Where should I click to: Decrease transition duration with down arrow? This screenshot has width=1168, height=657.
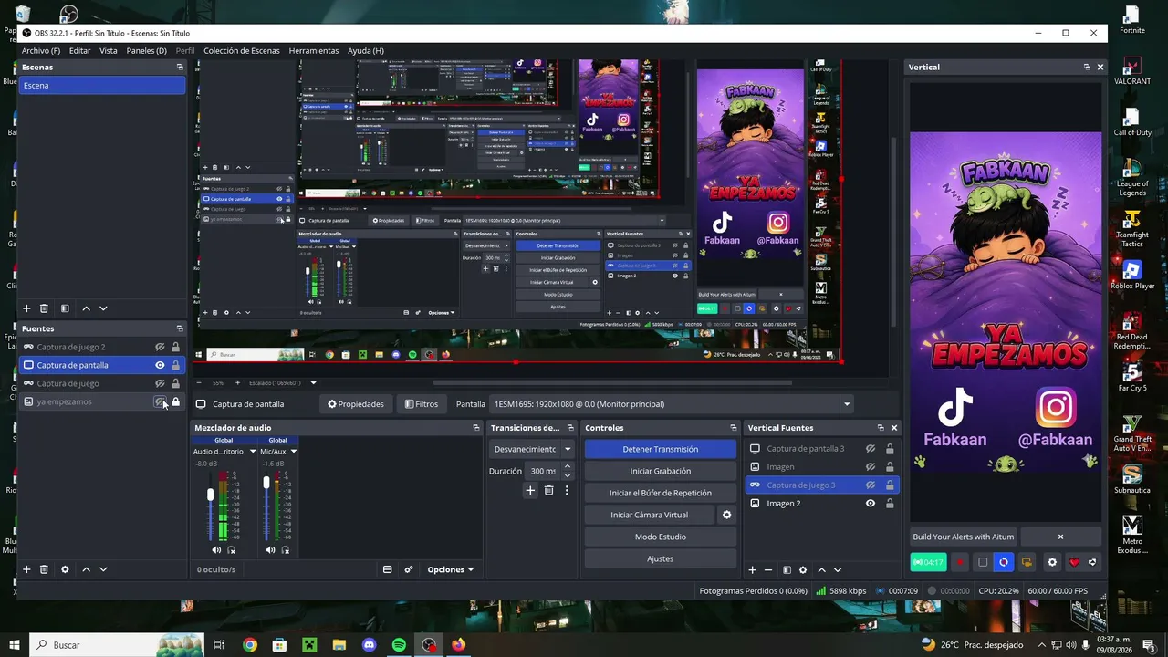[x=567, y=475]
